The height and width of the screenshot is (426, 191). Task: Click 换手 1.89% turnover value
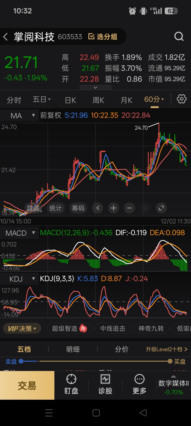click(123, 57)
